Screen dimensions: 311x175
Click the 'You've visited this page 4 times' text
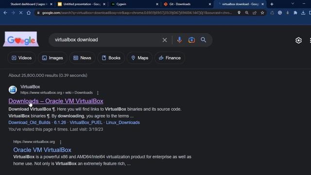[56, 129]
